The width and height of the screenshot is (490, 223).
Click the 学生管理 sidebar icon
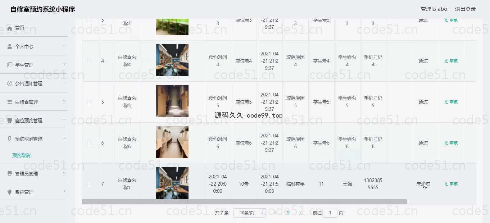(10, 65)
